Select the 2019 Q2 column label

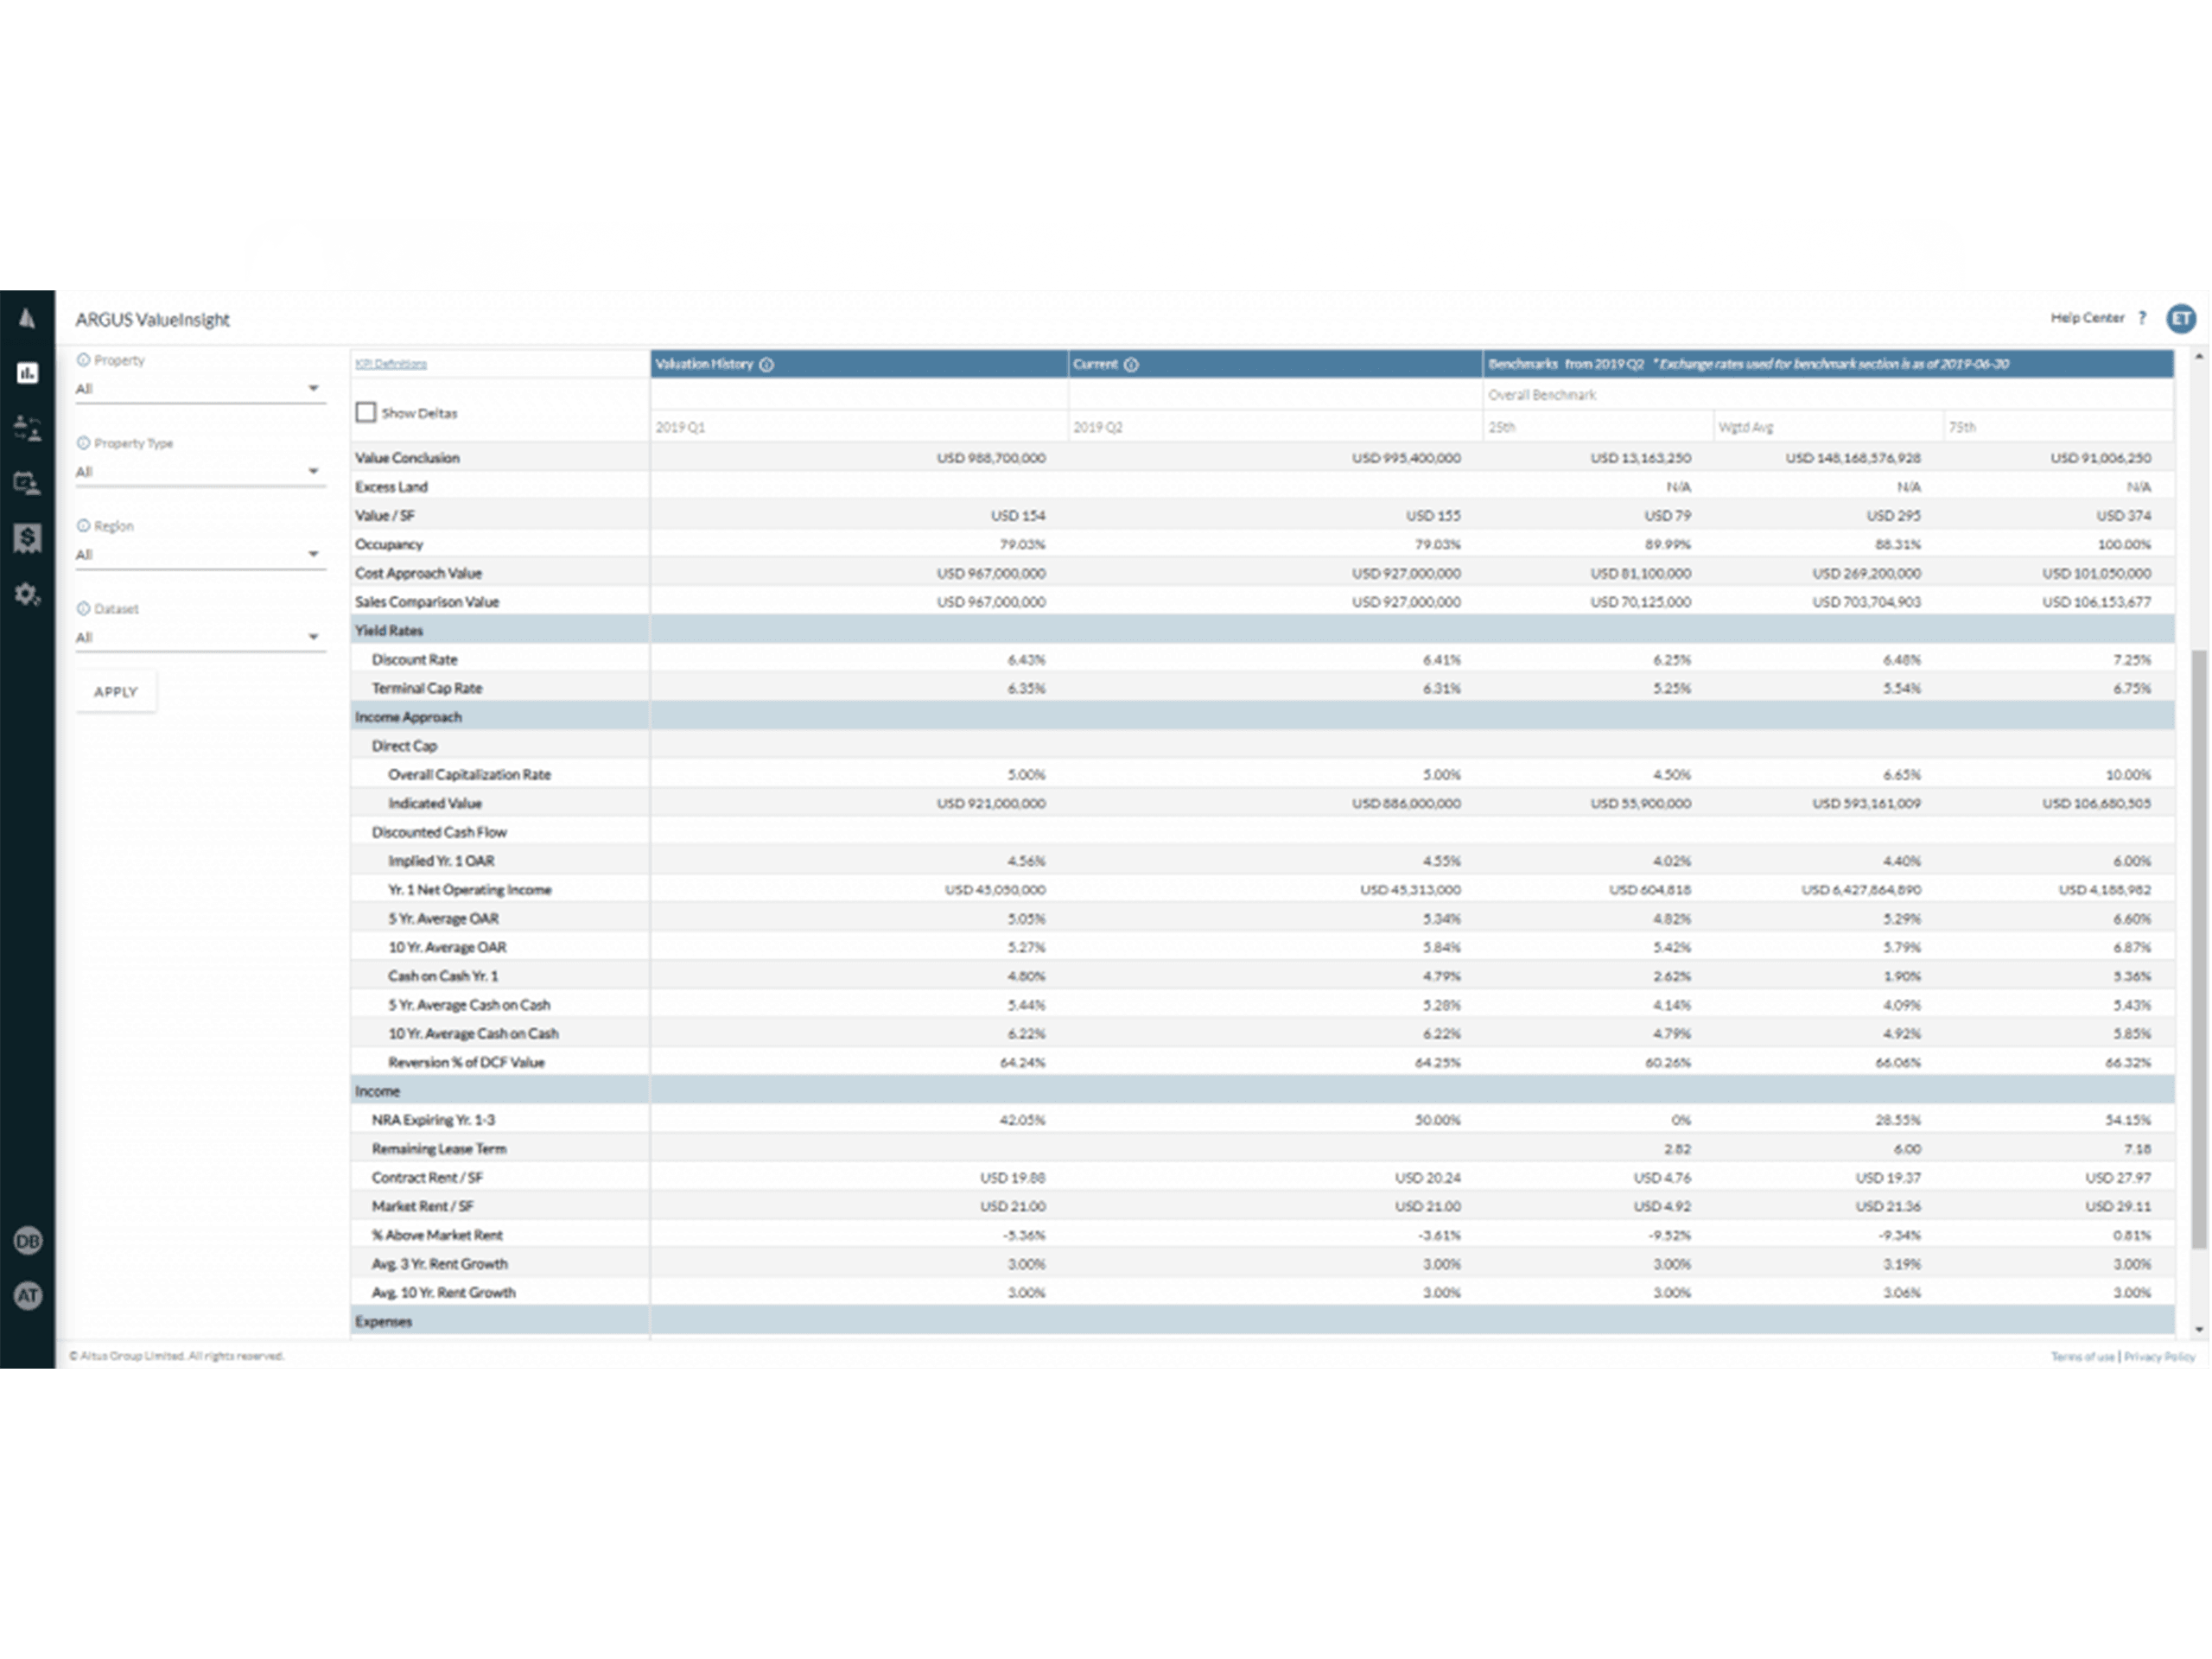1098,428
